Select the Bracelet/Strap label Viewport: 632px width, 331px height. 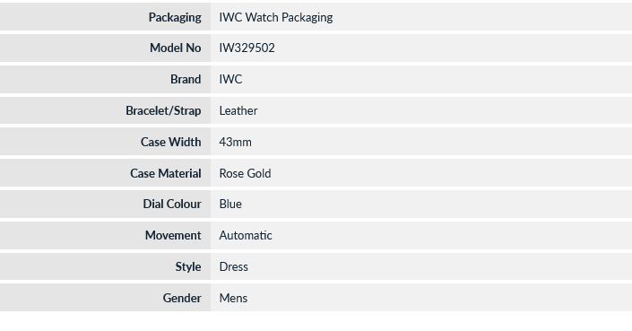163,110
